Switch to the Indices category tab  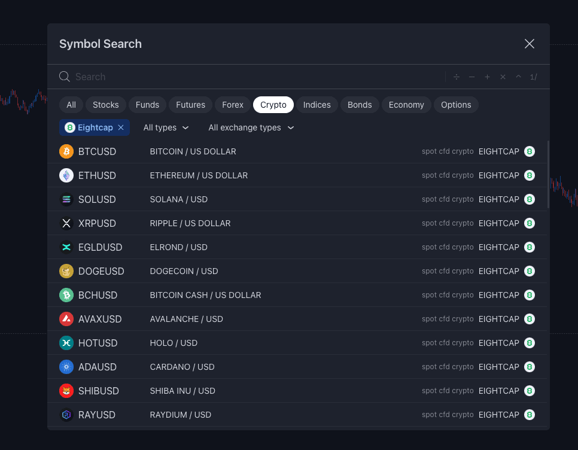point(317,105)
